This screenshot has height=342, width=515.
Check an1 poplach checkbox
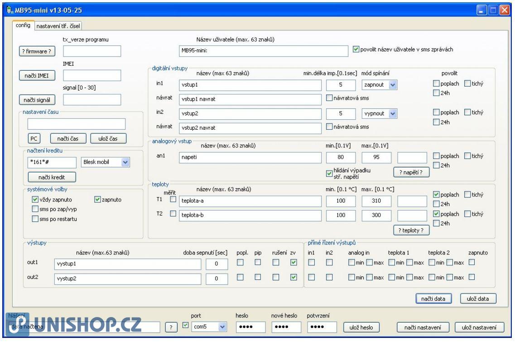[x=436, y=156]
